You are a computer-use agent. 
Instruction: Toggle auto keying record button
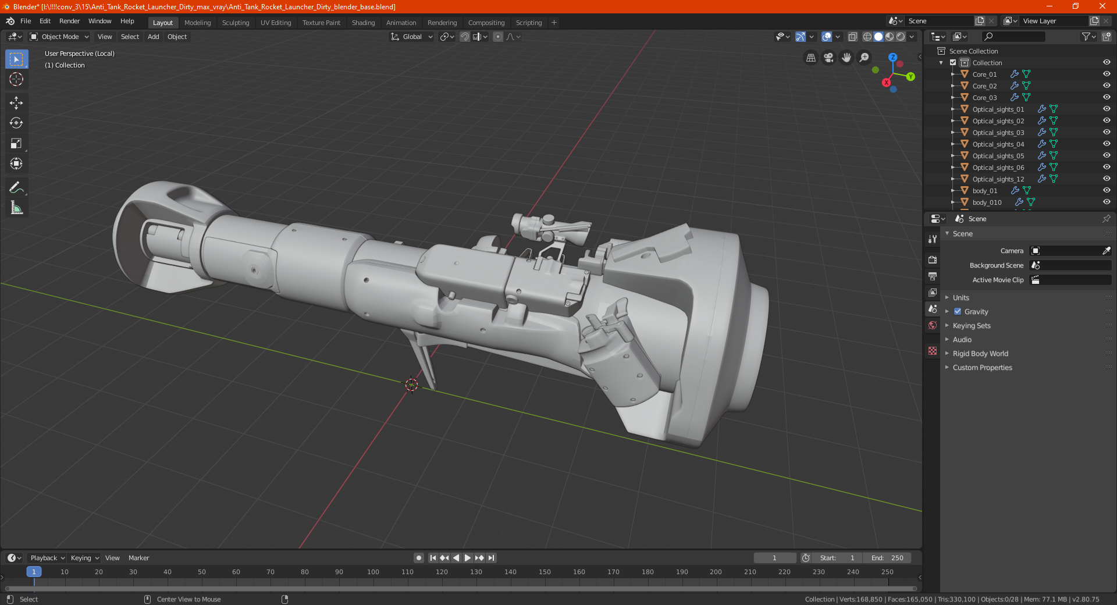tap(418, 558)
